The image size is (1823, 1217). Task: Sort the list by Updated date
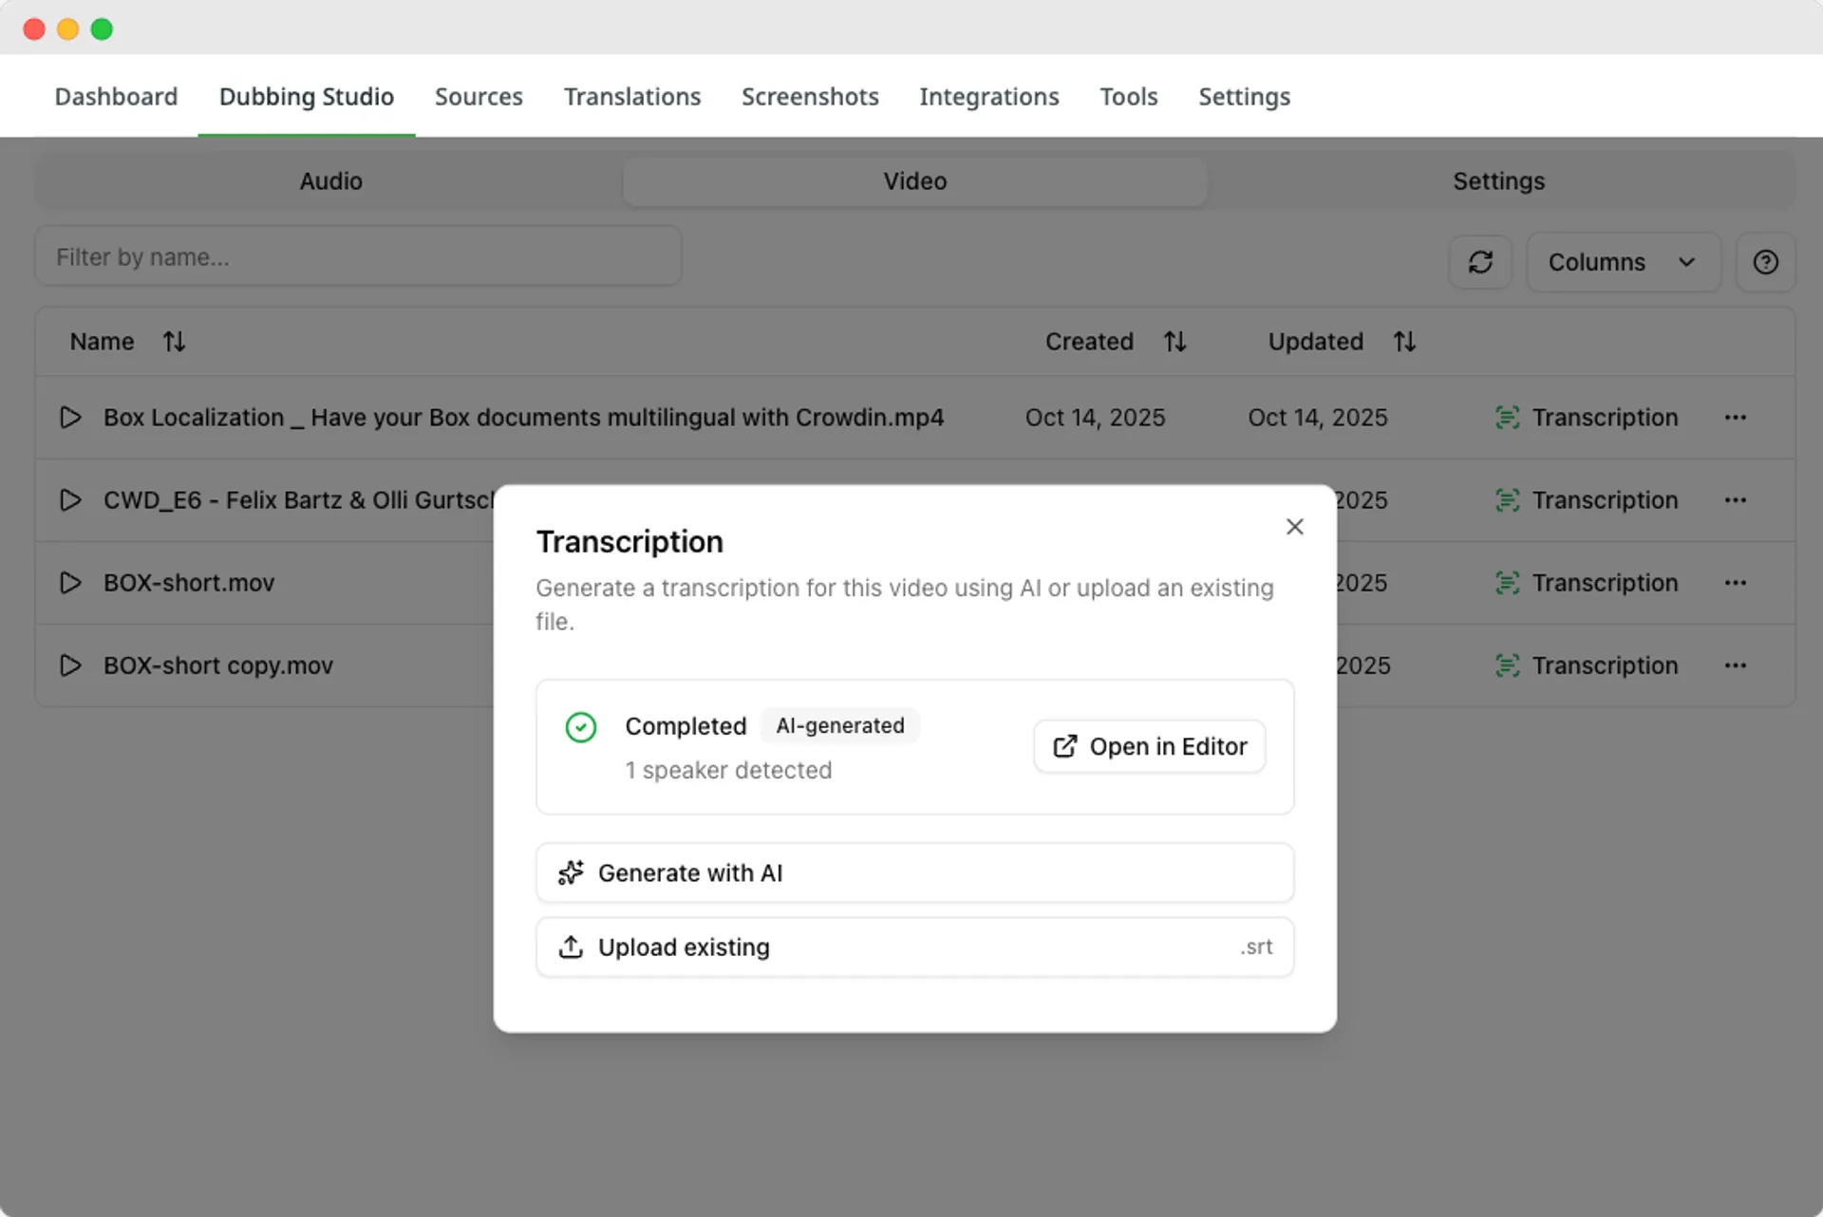click(1404, 342)
